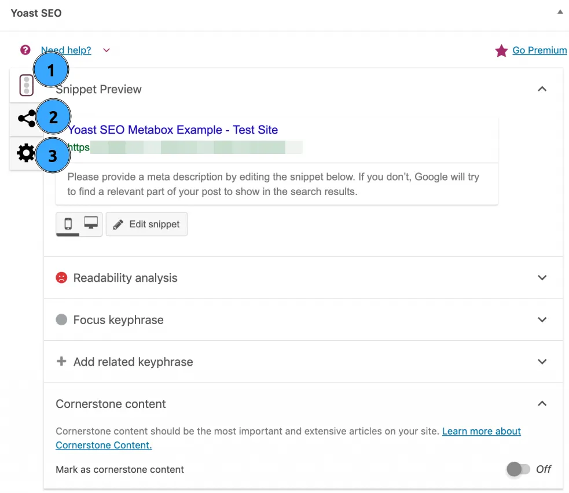Screen dimensions: 569x493
Task: Open the social sharing tab icon
Action: coord(26,117)
